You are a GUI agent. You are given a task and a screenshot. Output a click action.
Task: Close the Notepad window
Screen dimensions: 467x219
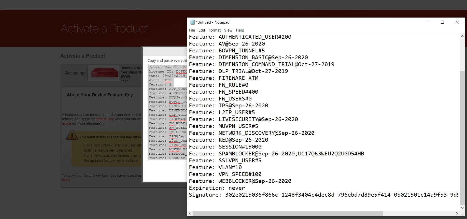coord(457,22)
